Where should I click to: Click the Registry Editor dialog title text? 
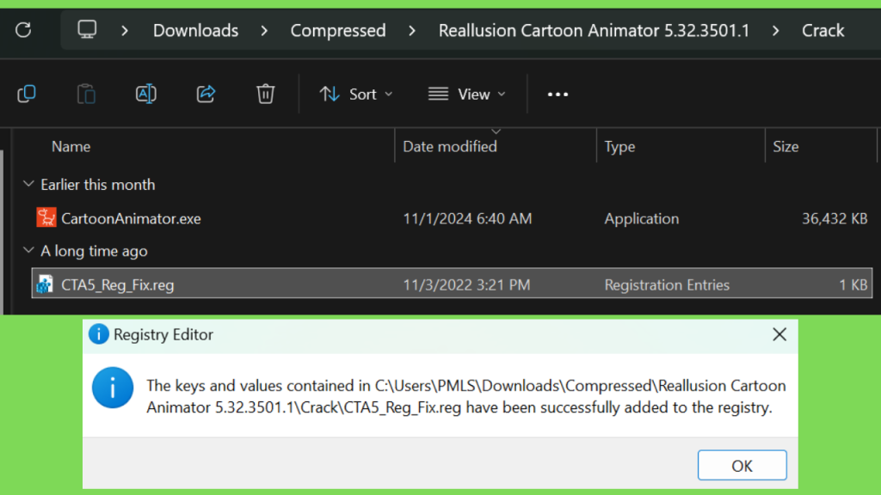pos(163,334)
